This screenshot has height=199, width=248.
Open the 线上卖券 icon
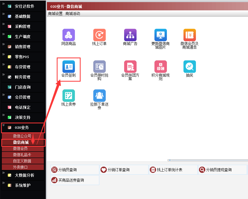coord(69,96)
